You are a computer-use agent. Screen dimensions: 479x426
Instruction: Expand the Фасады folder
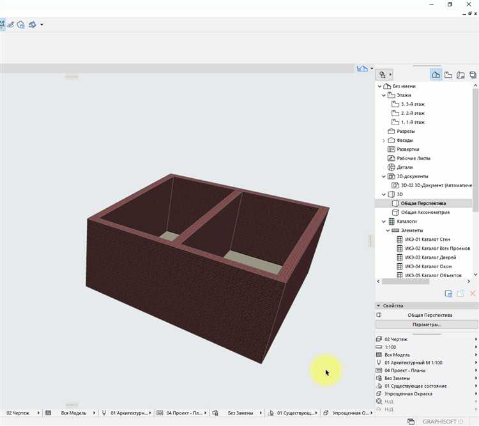point(384,141)
